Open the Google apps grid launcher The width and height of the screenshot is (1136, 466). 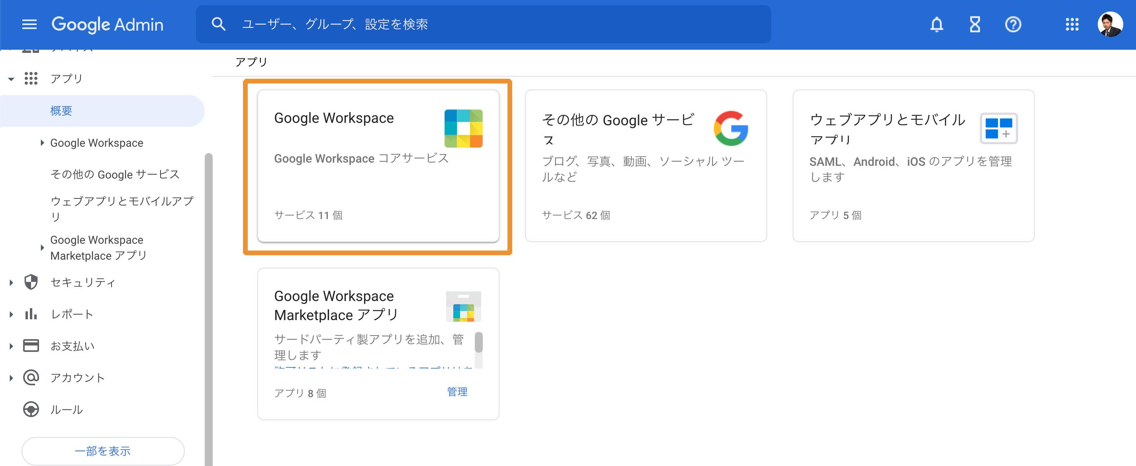pyautogui.click(x=1071, y=24)
